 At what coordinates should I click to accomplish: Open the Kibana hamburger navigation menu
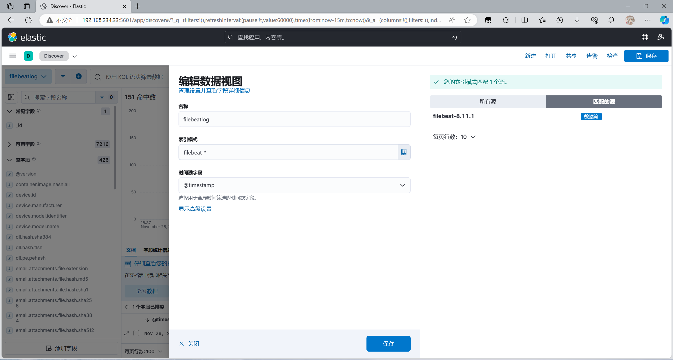pyautogui.click(x=12, y=56)
